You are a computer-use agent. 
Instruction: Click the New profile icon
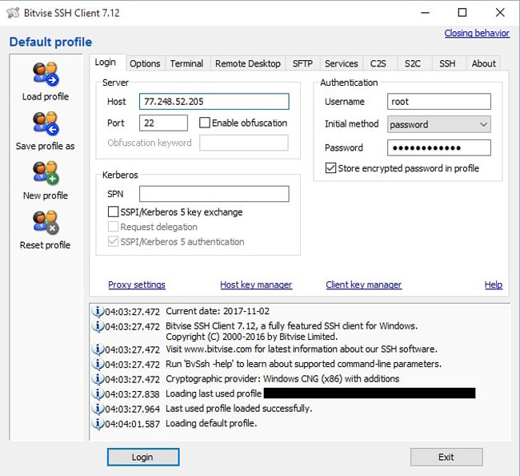46,173
